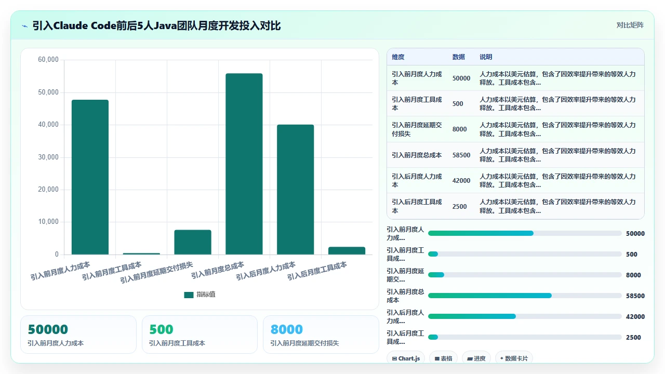Click the 50000 data card
Viewport: 665px width, 374px height.
click(78, 335)
